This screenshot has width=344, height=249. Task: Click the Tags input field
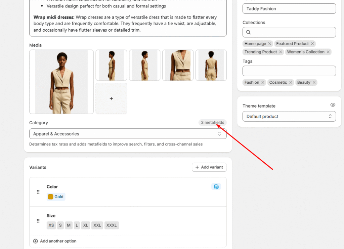[x=289, y=71]
